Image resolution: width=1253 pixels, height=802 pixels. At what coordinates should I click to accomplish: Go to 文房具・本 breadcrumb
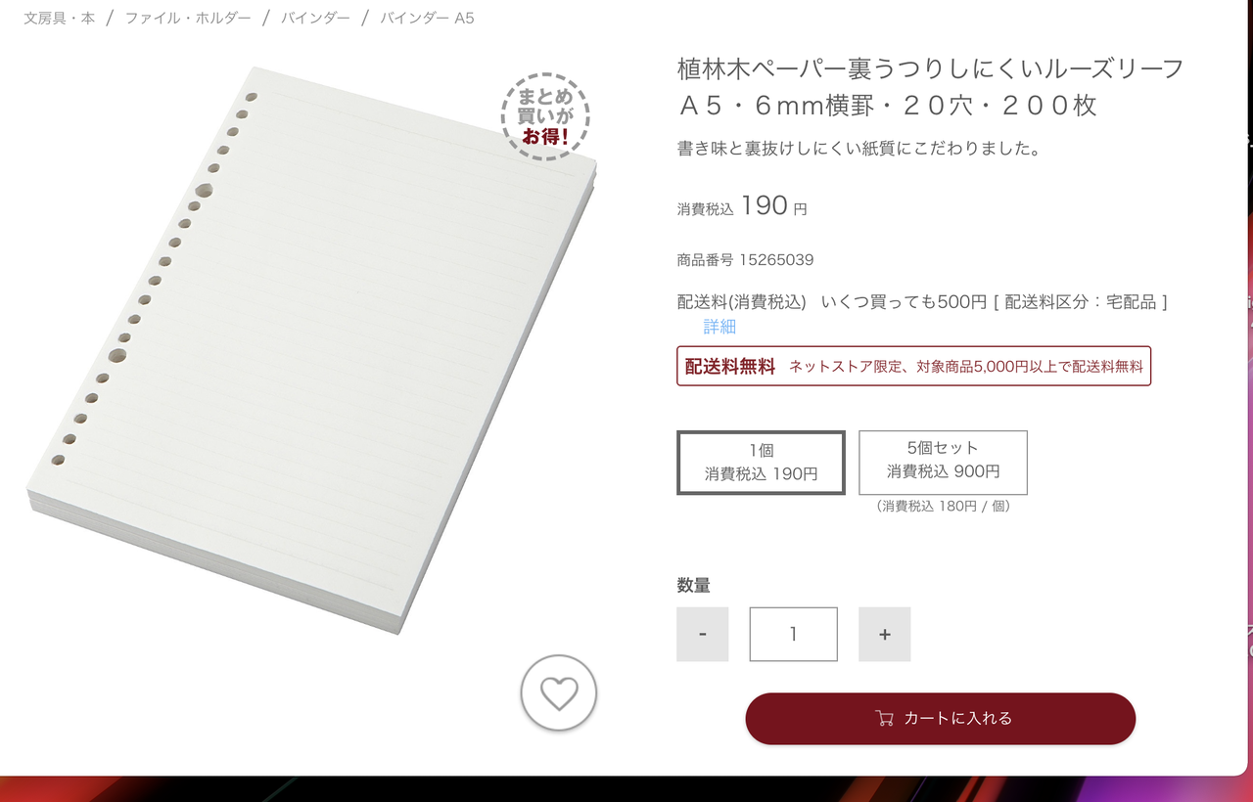tap(60, 18)
